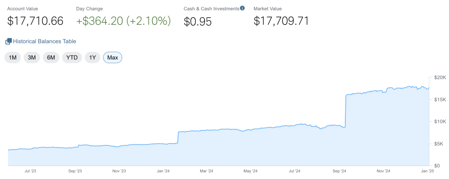
Task: Choose the 1Y chart range
Action: [x=93, y=58]
